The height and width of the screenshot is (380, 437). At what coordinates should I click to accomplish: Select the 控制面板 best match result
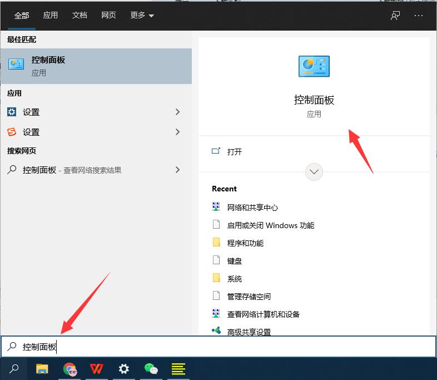96,66
